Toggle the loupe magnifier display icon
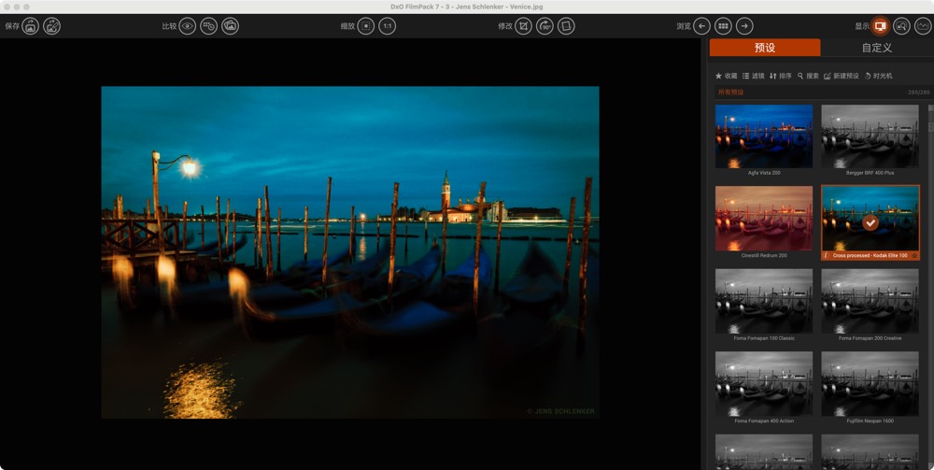The image size is (934, 470). (x=902, y=26)
